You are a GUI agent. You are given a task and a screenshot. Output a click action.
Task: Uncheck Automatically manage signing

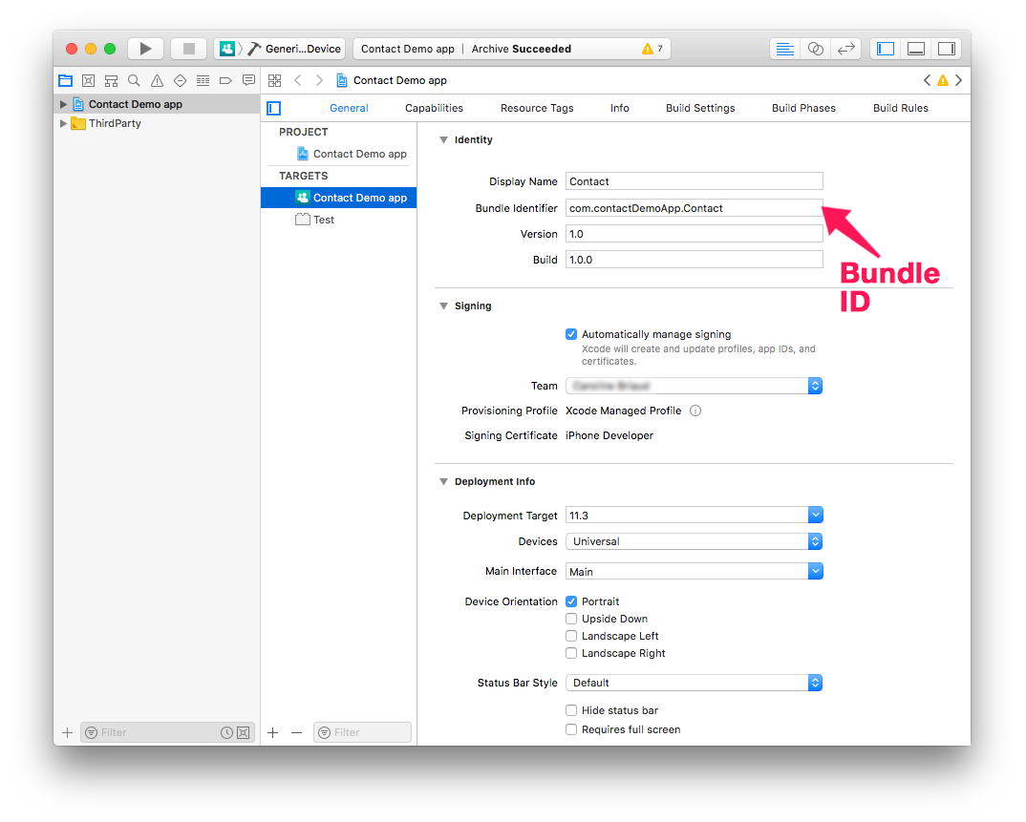[x=571, y=334]
